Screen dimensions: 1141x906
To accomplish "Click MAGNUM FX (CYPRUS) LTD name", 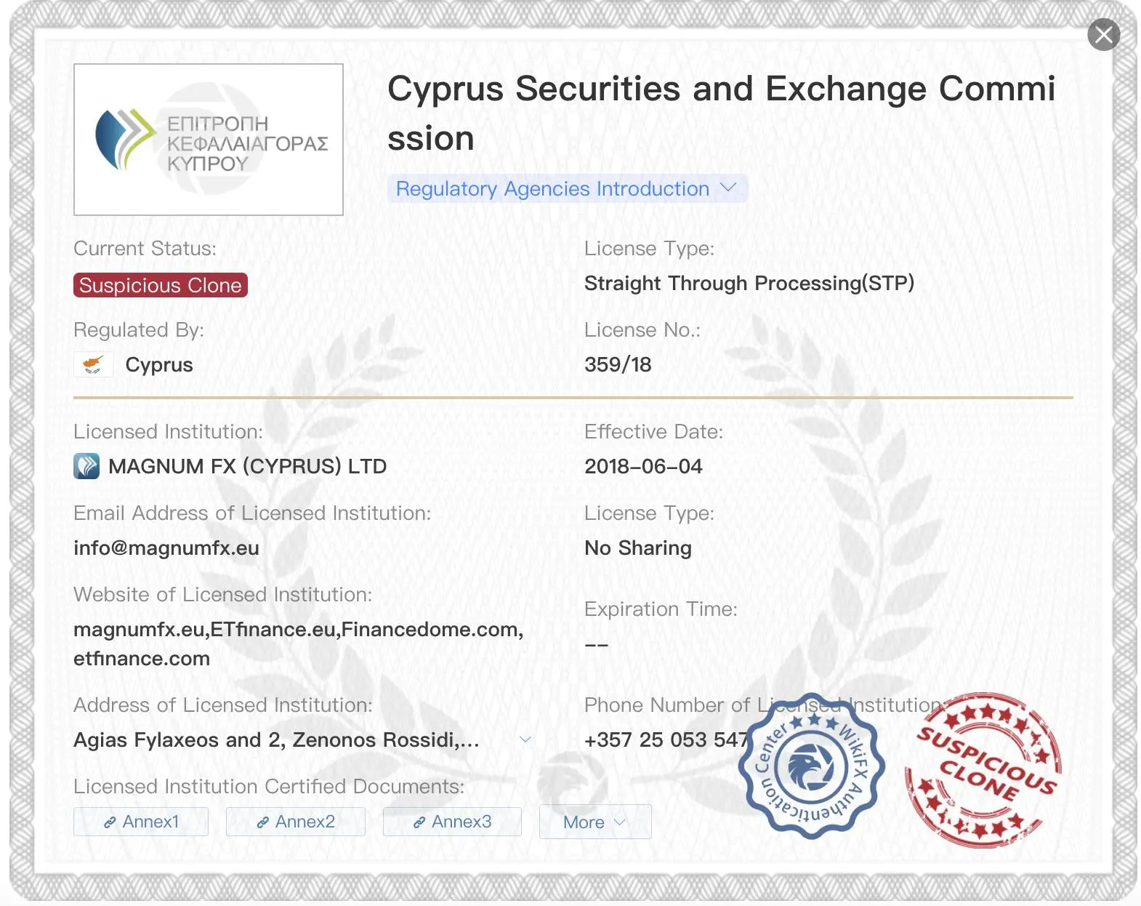I will click(x=248, y=466).
